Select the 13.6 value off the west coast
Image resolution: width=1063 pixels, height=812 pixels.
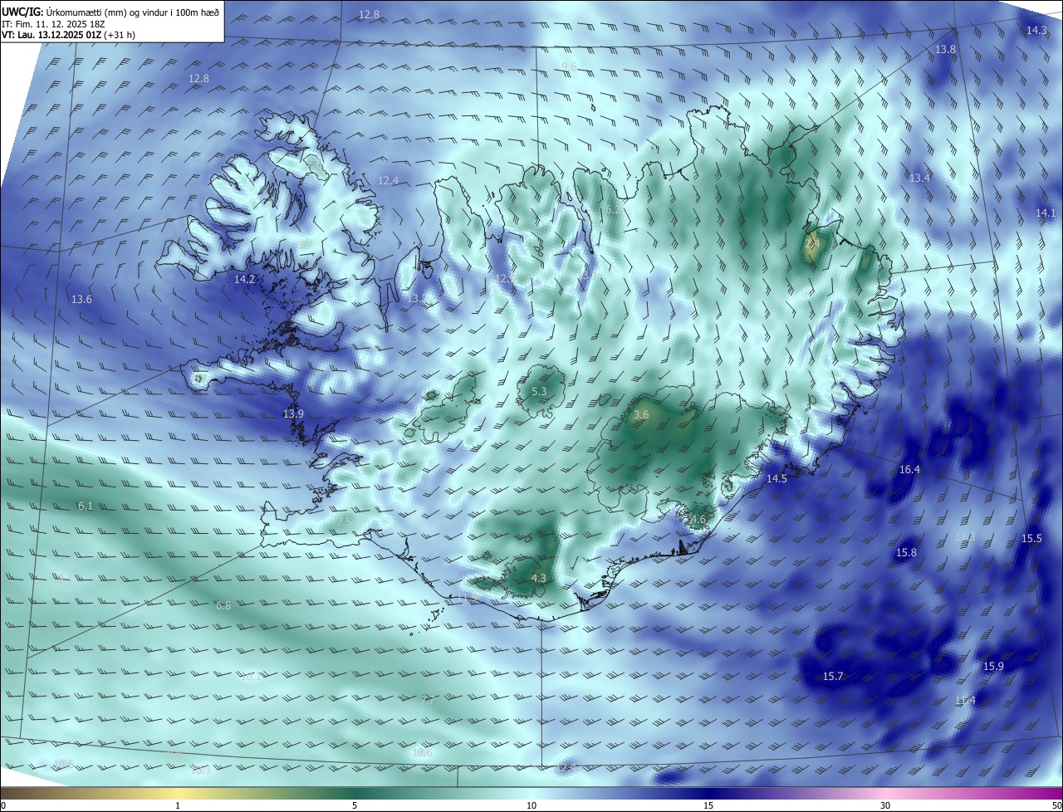point(81,299)
